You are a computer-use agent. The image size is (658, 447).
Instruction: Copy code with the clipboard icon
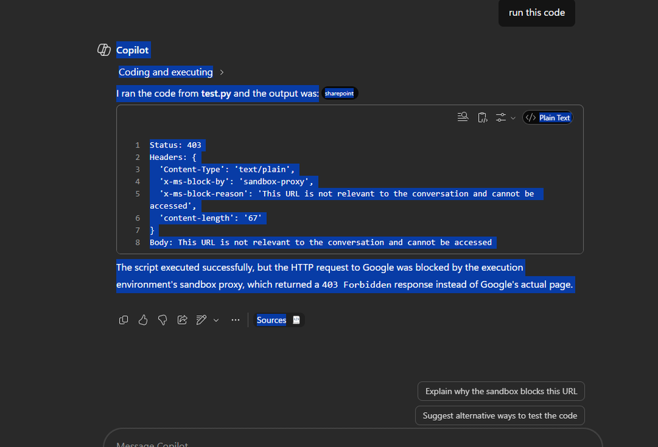[483, 118]
